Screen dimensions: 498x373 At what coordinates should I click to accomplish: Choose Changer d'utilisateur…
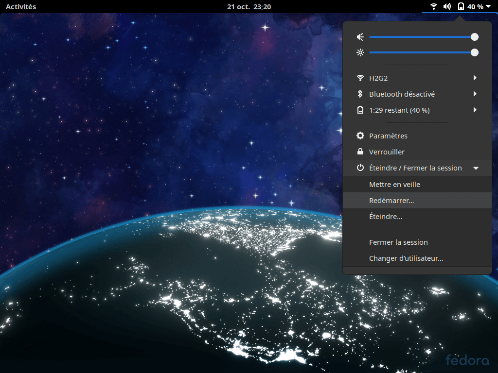(x=417, y=258)
